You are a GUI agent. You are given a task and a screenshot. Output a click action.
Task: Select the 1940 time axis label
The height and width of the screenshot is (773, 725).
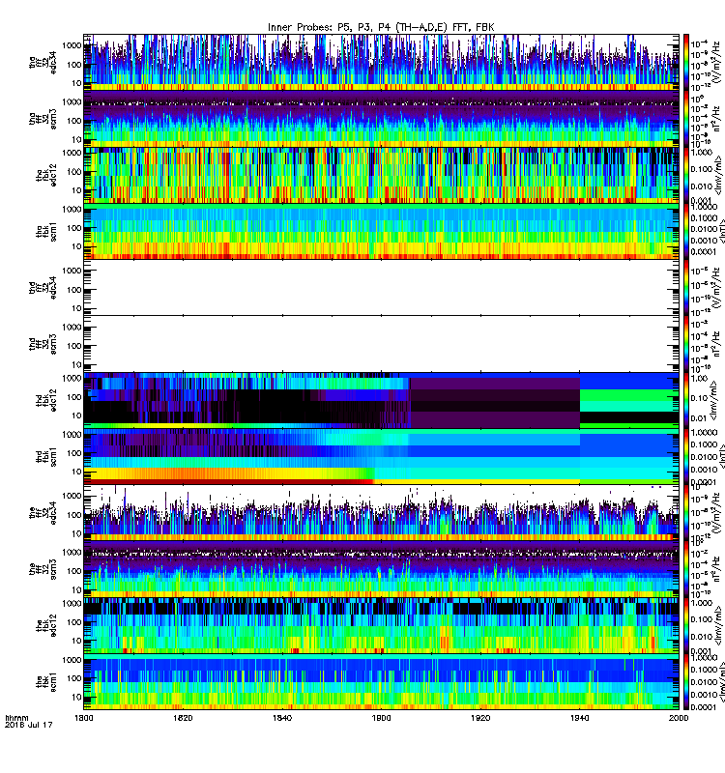[x=579, y=718]
